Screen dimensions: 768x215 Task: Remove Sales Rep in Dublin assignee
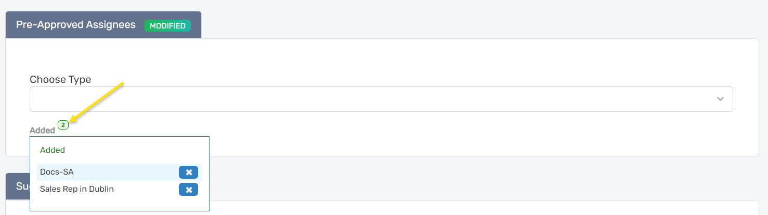point(188,190)
